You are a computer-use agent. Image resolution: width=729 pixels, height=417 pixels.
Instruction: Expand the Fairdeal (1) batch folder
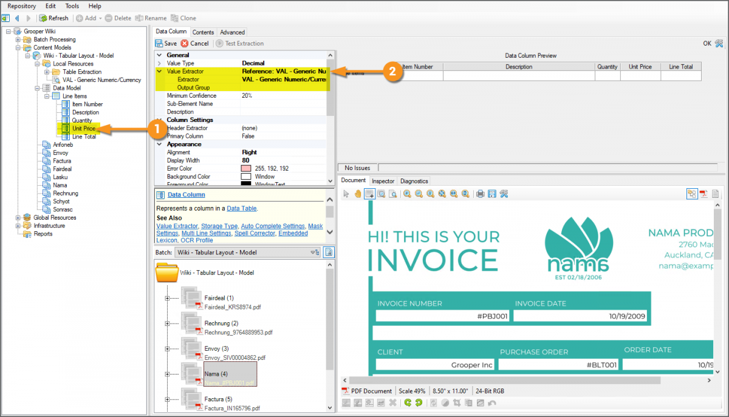pyautogui.click(x=167, y=298)
